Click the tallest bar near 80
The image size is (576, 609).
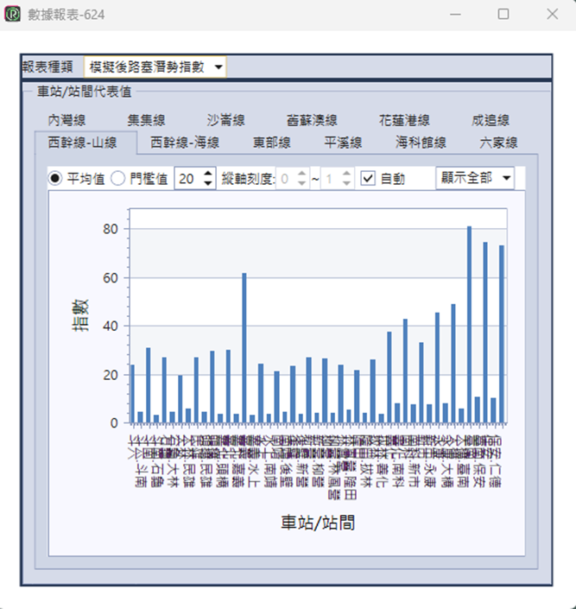point(469,324)
